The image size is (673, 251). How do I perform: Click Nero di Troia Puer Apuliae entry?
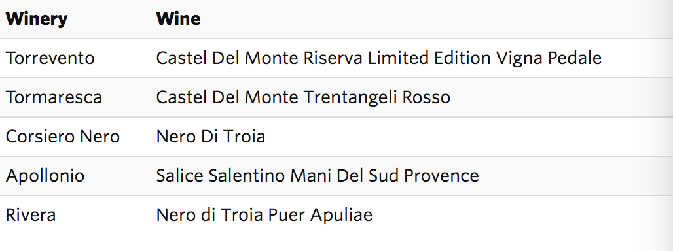264,214
